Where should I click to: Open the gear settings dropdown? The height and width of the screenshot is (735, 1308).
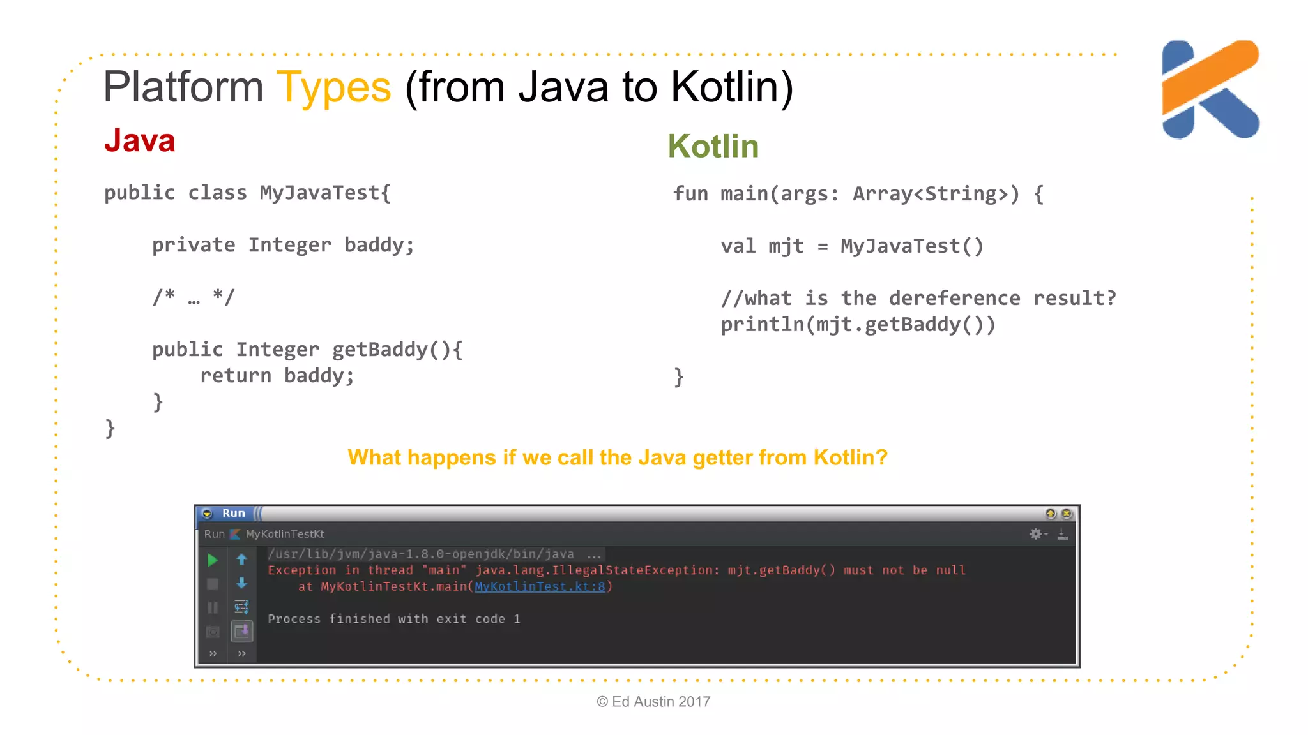click(x=1037, y=534)
